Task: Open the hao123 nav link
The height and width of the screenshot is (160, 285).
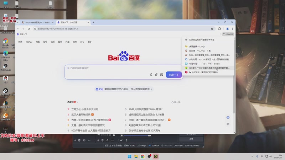Action: 29,42
